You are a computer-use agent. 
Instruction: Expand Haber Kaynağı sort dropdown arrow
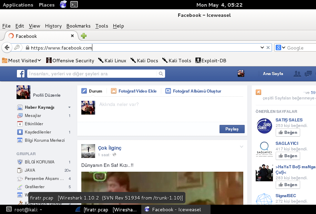click(69, 107)
